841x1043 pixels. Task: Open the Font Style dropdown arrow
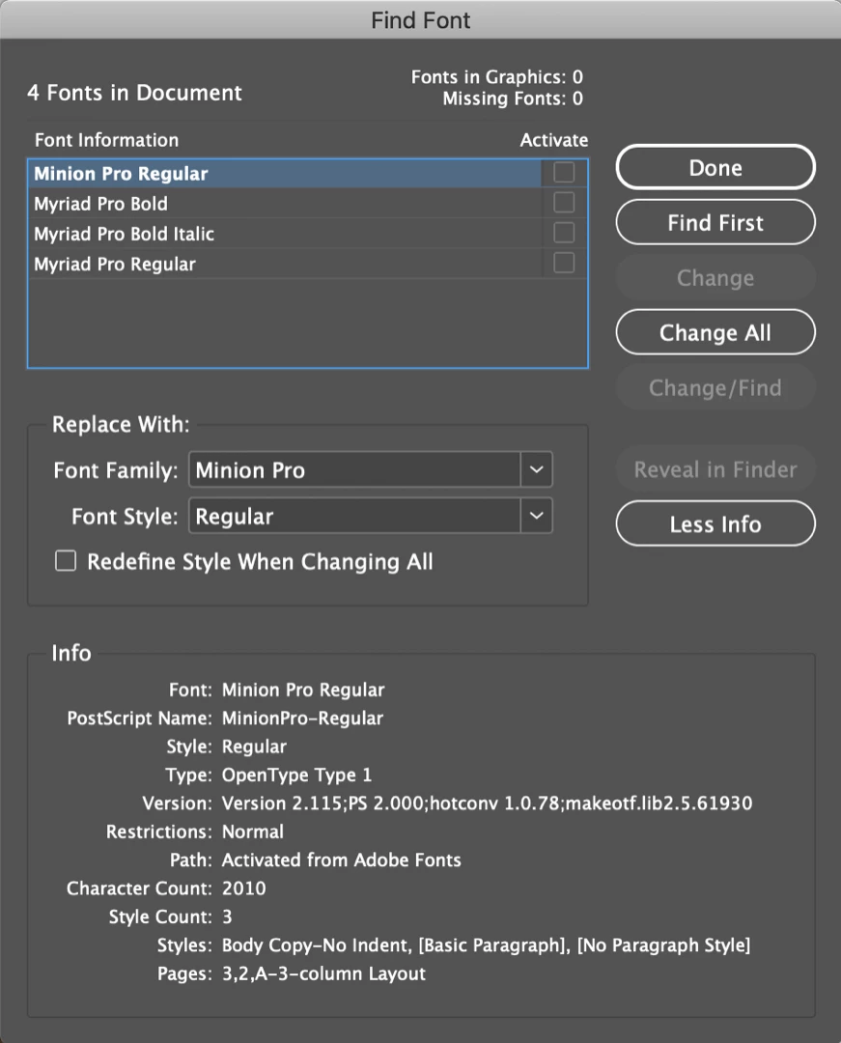coord(537,516)
